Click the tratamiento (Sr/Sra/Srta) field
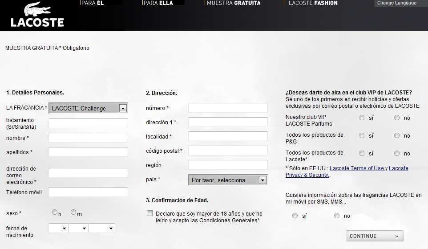Screen dimensions: 428x249 [88, 123]
